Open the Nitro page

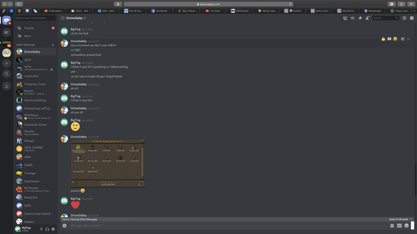[x=35, y=36]
